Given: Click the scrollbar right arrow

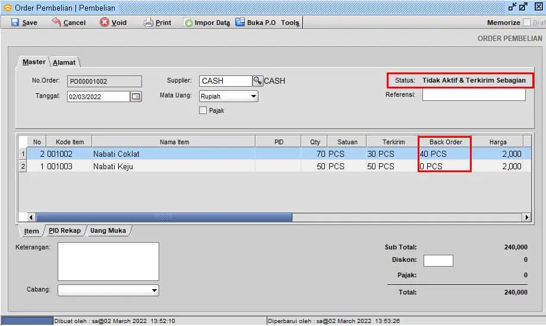Looking at the screenshot, I should (526, 217).
